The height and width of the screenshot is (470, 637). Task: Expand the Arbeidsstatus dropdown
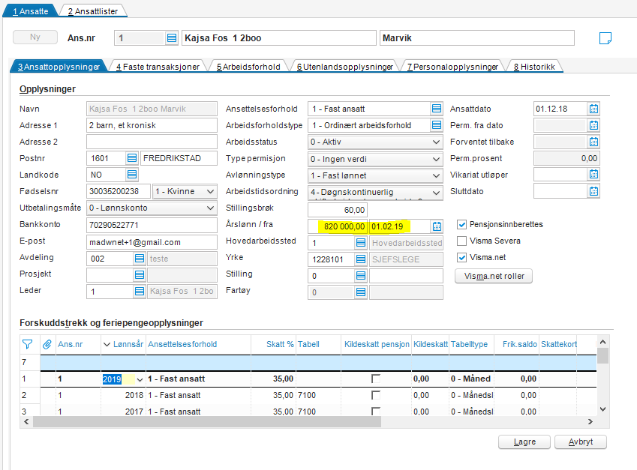(437, 142)
